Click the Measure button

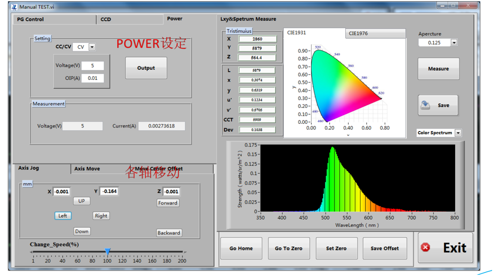(438, 69)
